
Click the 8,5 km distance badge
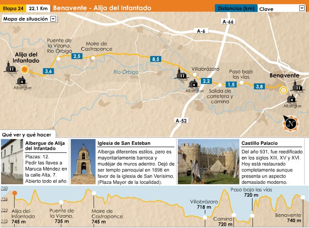click(155, 59)
